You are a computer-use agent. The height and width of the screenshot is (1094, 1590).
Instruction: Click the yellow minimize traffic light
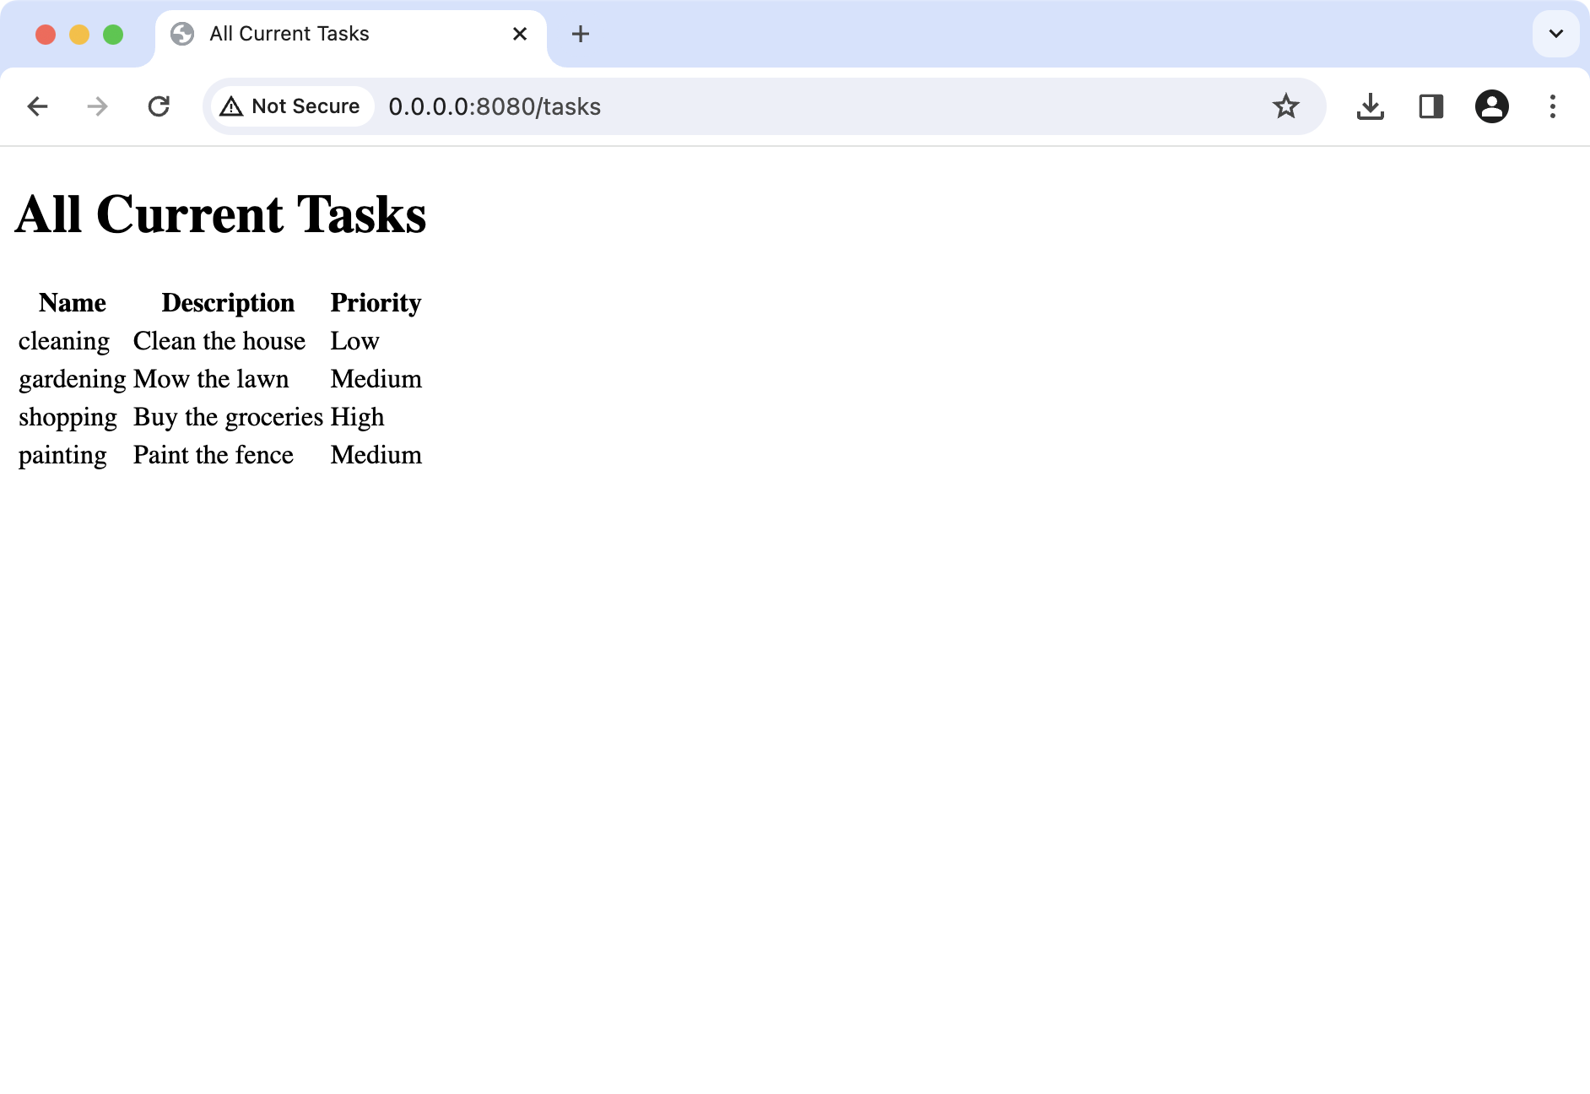tap(78, 34)
